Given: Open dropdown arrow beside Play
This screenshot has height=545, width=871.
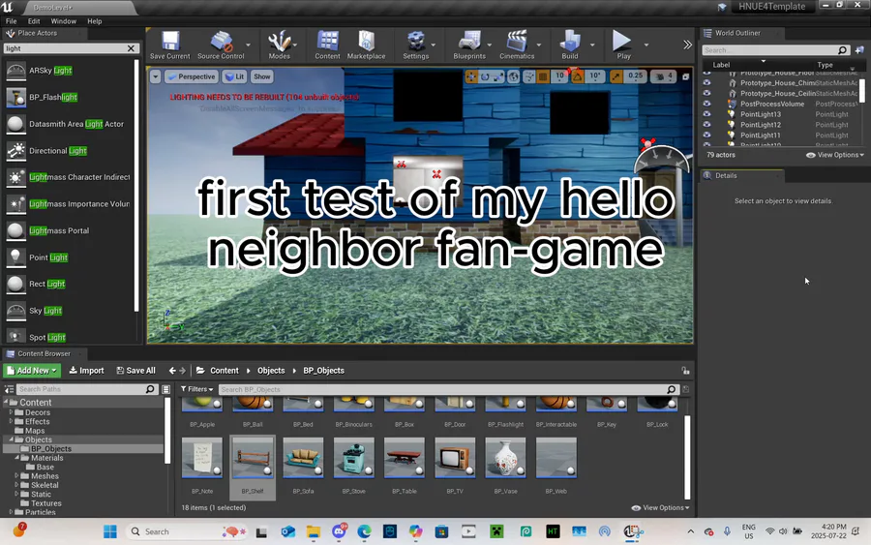Looking at the screenshot, I should [x=646, y=45].
